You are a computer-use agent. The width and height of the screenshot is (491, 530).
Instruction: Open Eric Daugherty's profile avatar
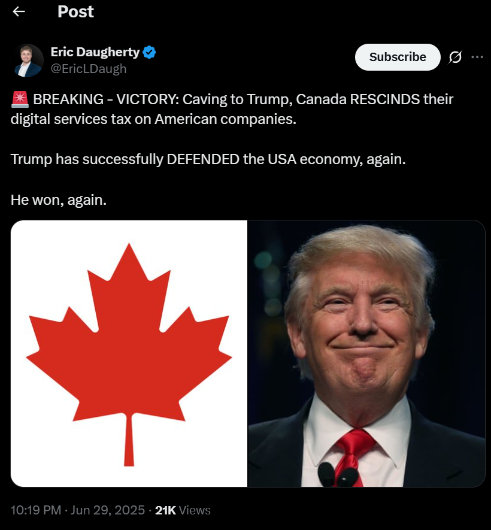point(28,60)
